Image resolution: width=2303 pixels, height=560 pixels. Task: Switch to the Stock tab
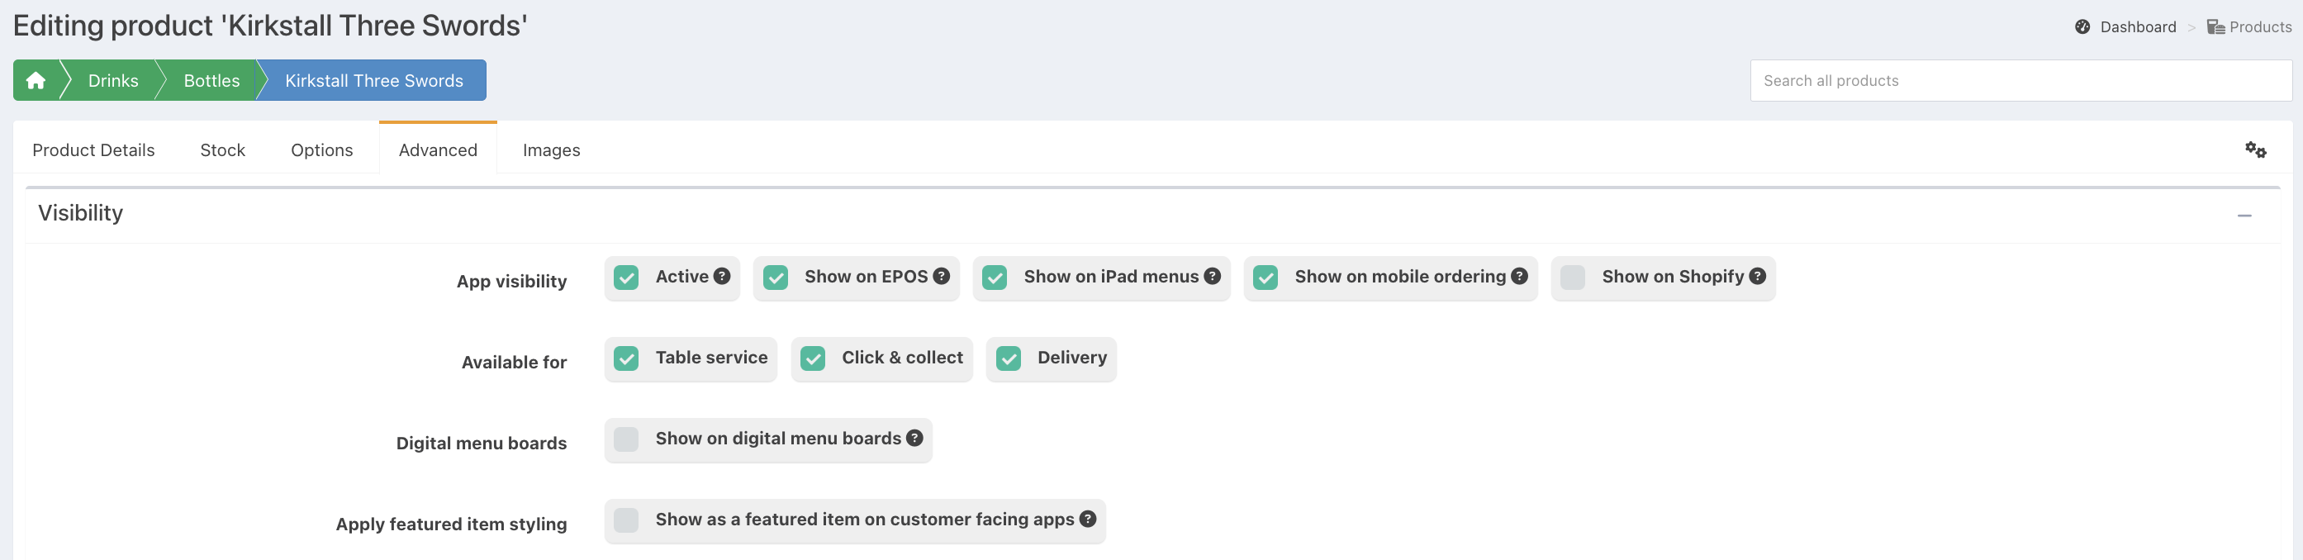(x=222, y=150)
